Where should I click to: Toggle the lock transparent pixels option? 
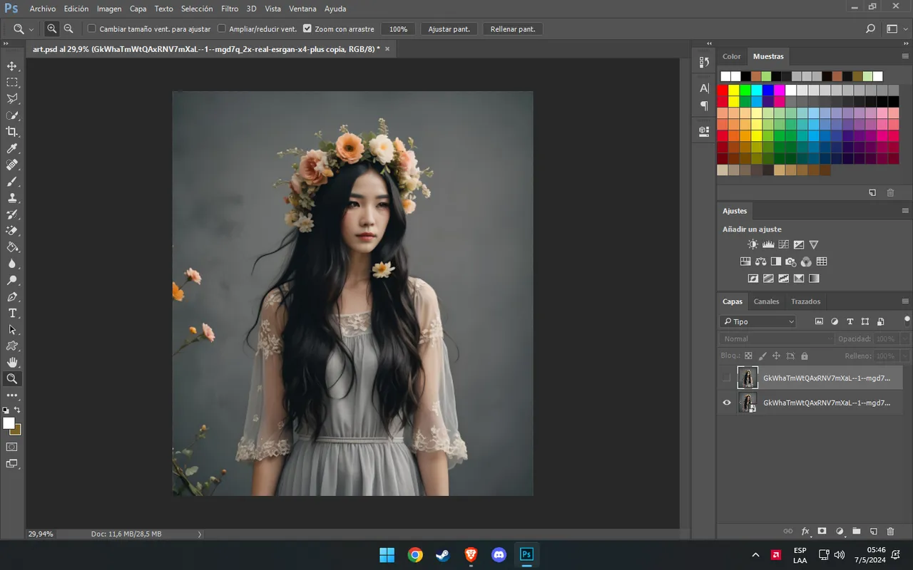coord(748,356)
